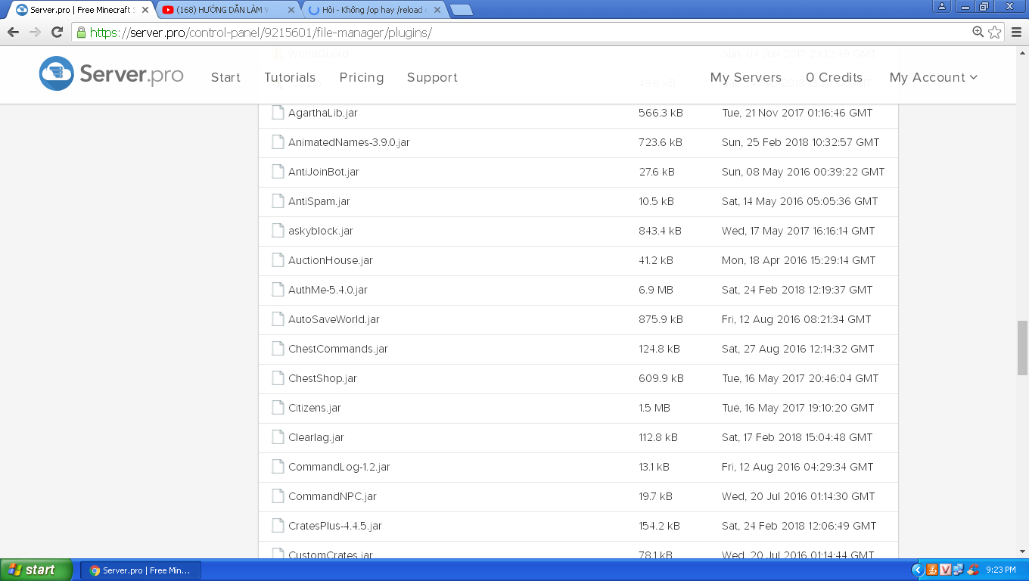The image size is (1029, 581).
Task: Open a new browser tab
Action: (x=462, y=10)
